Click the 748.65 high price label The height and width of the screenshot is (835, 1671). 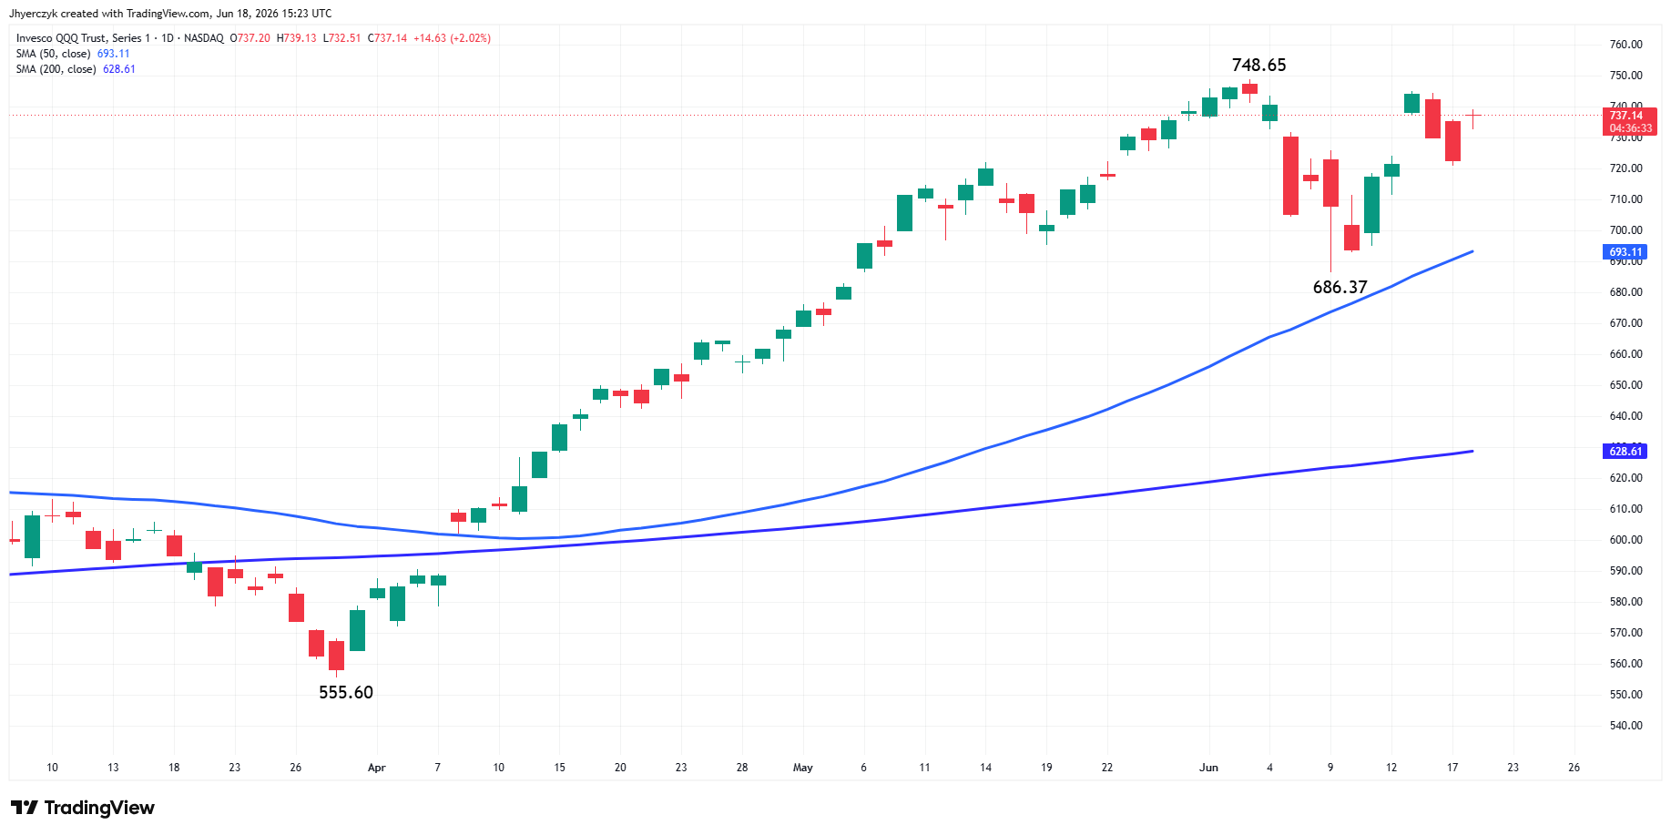click(x=1258, y=65)
